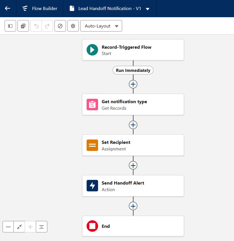Expand the flow name dropdown arrow
Screen dimensions: 234x241
point(147,9)
